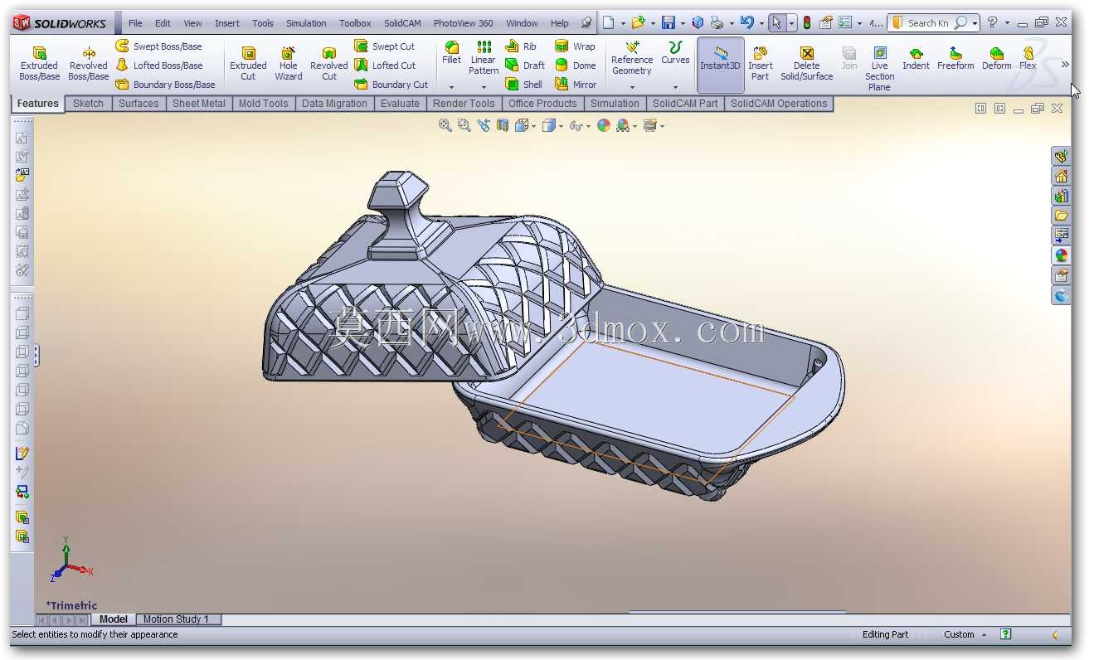The height and width of the screenshot is (660, 1094).
Task: Click Zoom to Area magnifier icon
Action: point(464,125)
